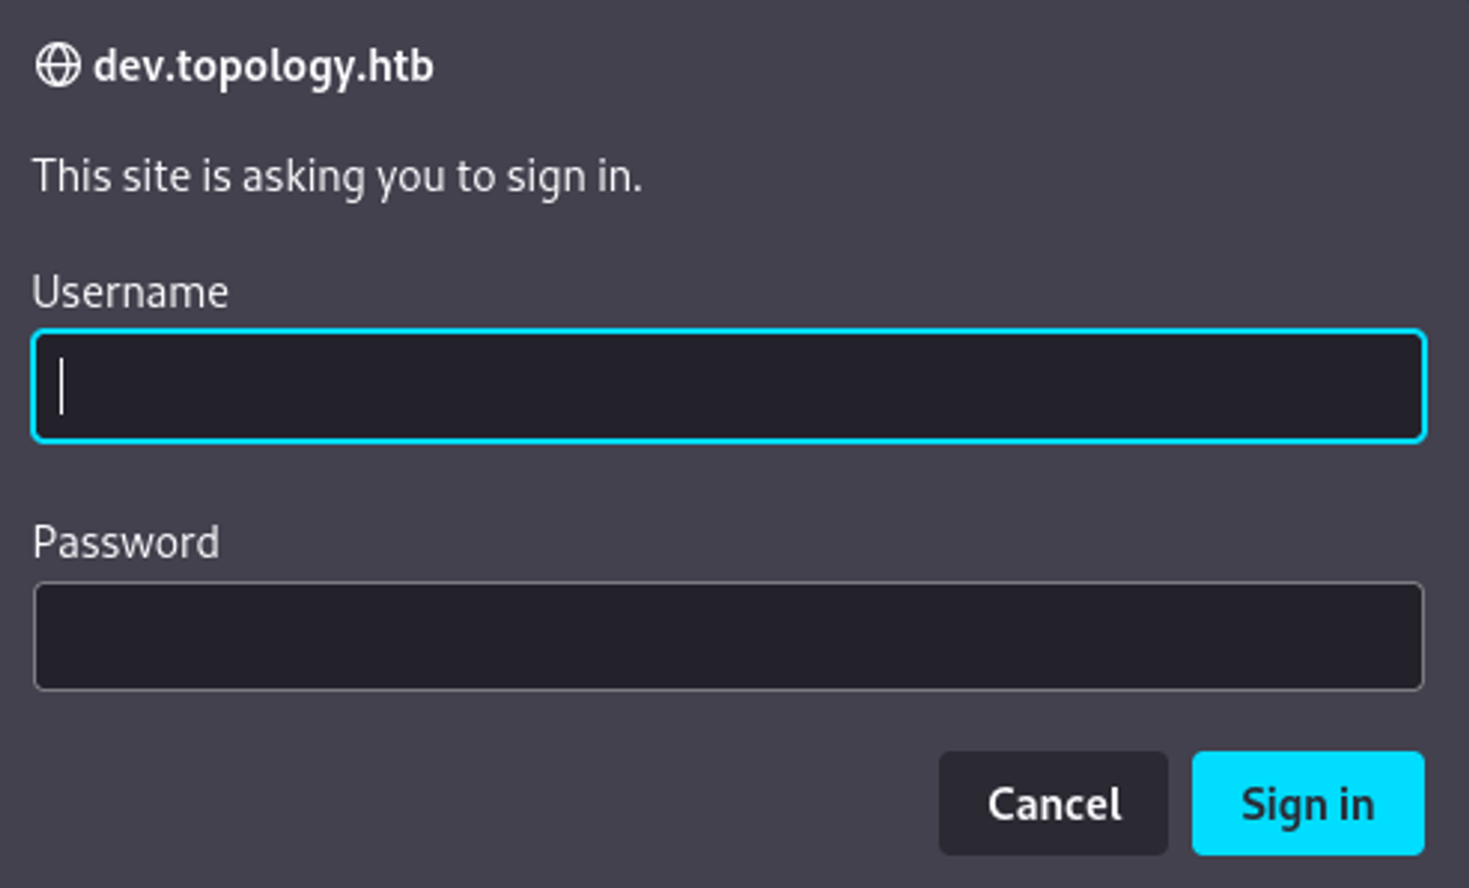1469x888 pixels.
Task: Place cursor in the highlighted Username box
Action: click(x=728, y=386)
